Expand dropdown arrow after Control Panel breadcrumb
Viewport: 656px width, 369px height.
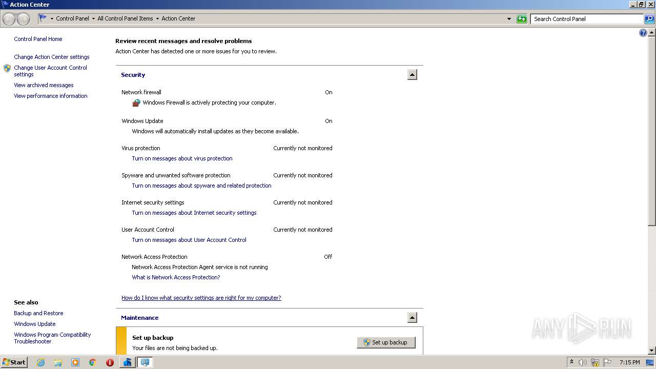93,19
